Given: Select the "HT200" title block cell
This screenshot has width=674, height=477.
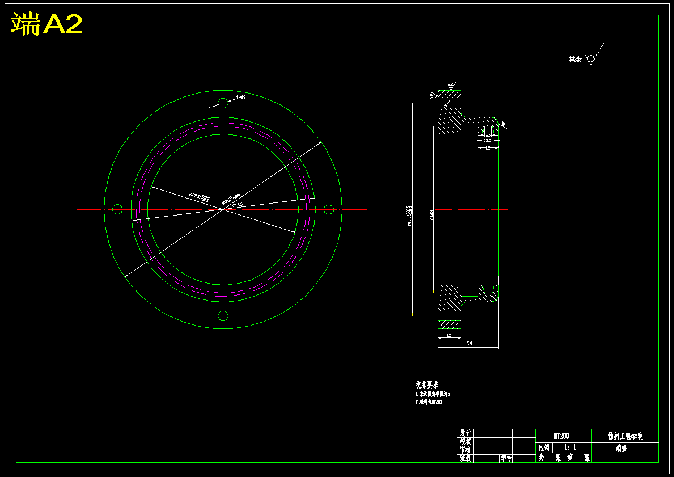Looking at the screenshot, I should (563, 436).
